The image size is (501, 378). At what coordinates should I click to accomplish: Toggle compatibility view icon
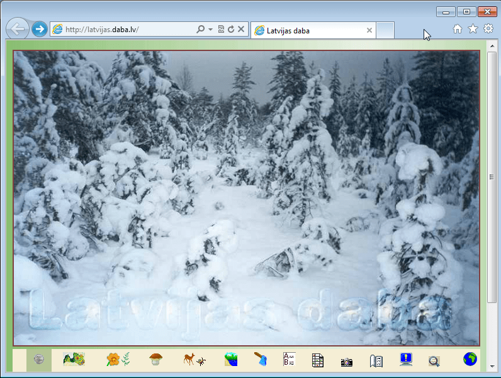[221, 30]
